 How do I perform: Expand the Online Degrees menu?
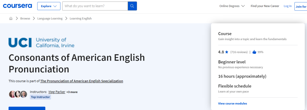(232, 6)
